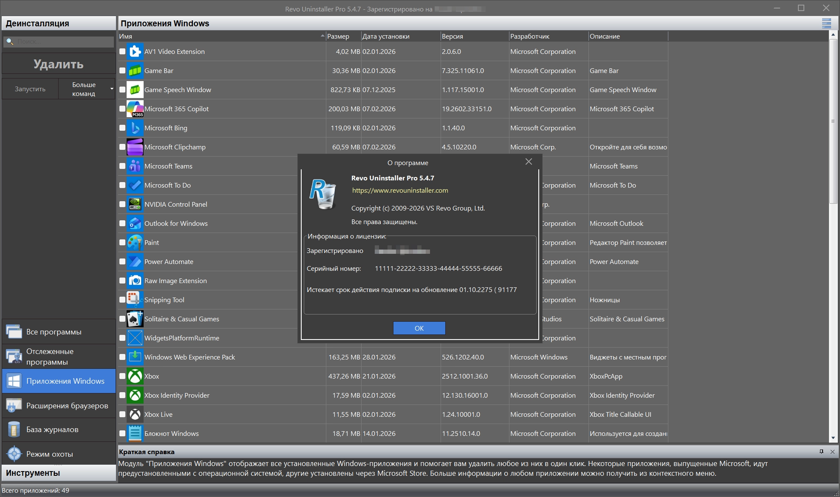Click the Xbox app icon in list

coord(135,376)
